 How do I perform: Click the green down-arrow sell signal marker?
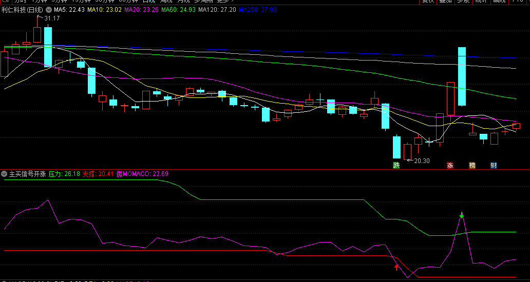pos(462,215)
